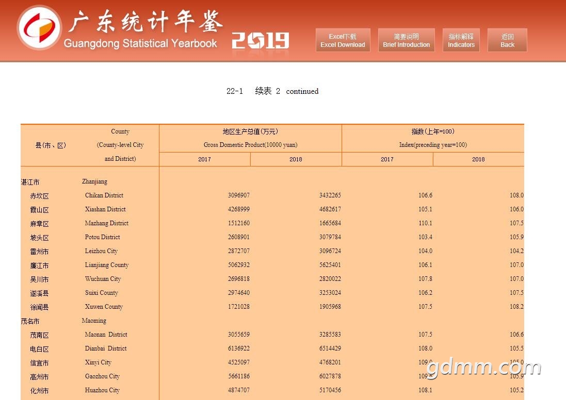
Task: Click the 2017 GDP sub-column header
Action: point(204,159)
